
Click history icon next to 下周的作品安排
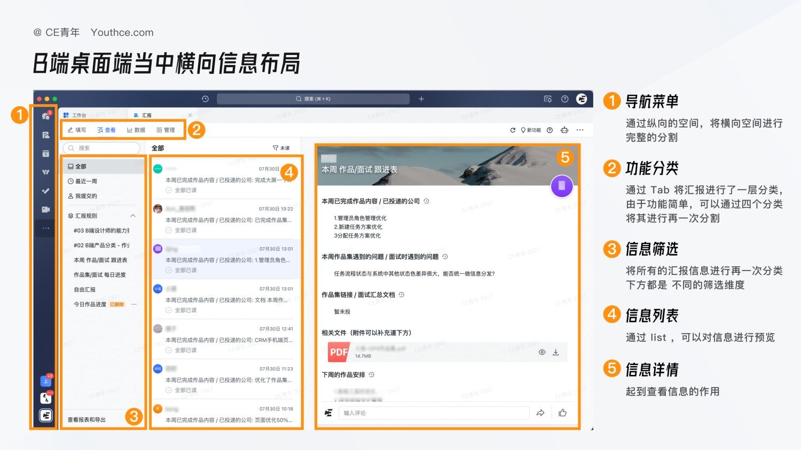pyautogui.click(x=372, y=375)
